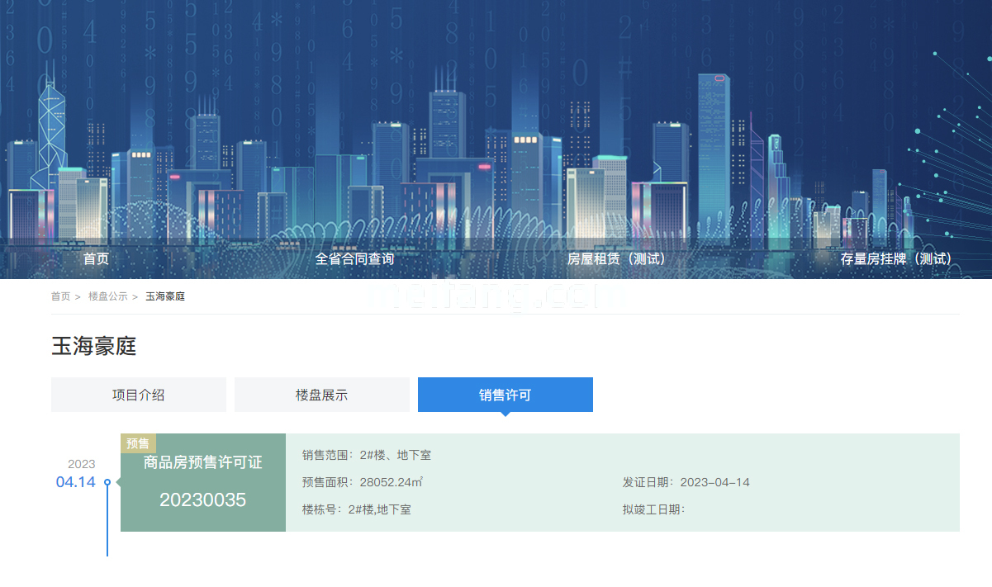Go to 房屋租赁（测试） page
992x587 pixels.
[x=616, y=258]
